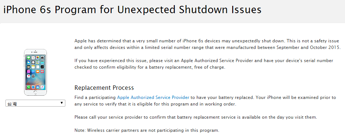Open the 台灣 country dropdown

[35, 103]
